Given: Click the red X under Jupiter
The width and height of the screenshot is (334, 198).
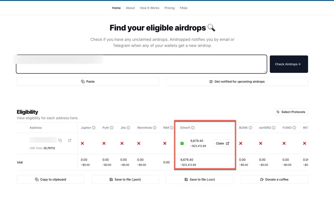Looking at the screenshot, I should click(82, 143).
